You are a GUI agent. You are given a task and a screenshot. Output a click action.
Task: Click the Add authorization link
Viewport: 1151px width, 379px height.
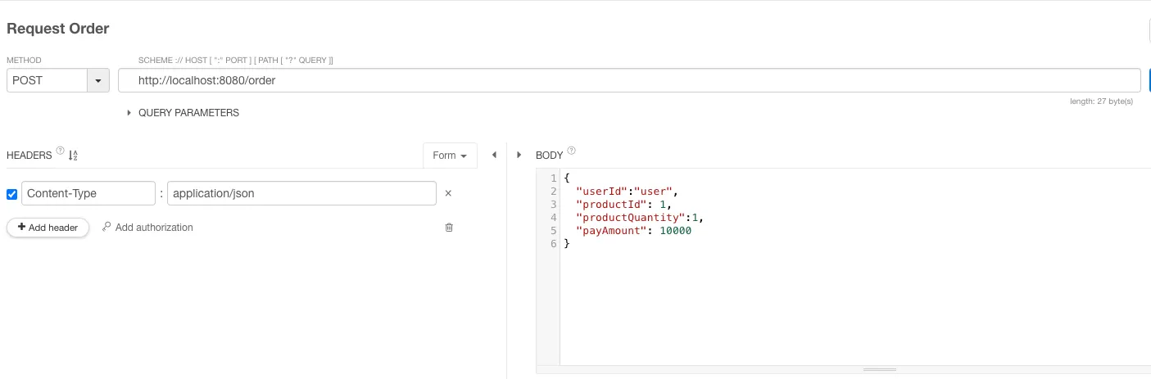point(147,228)
